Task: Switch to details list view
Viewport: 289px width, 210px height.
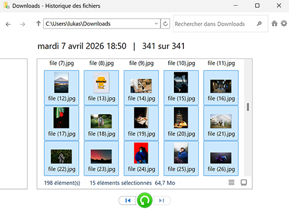Action: tap(231, 183)
